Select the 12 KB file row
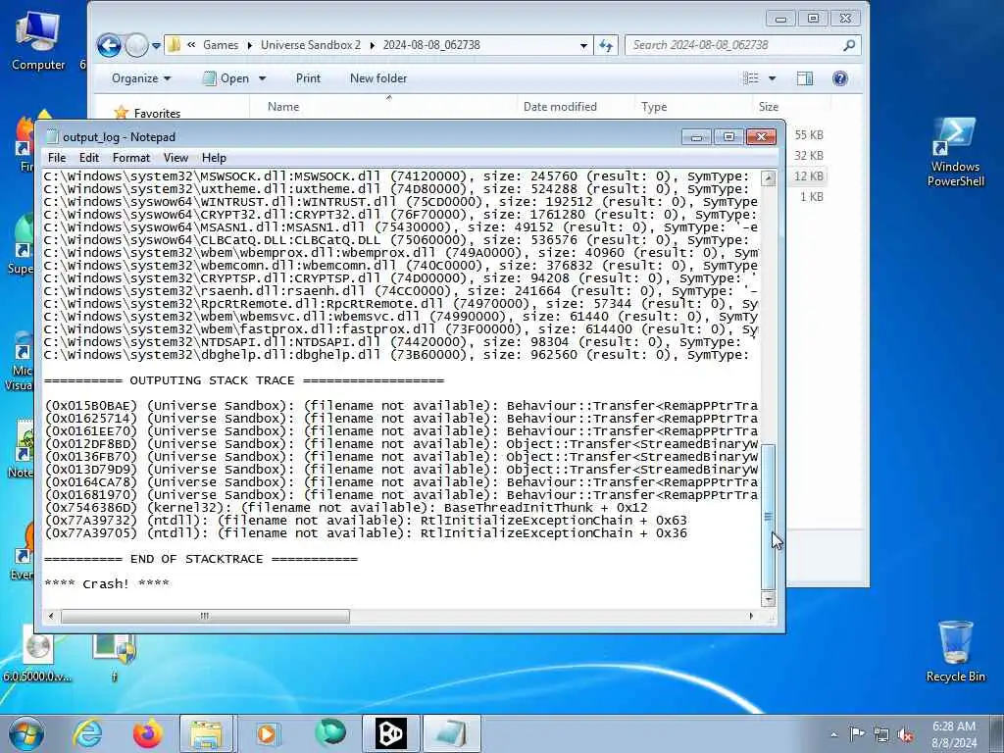1004x753 pixels. tap(808, 176)
